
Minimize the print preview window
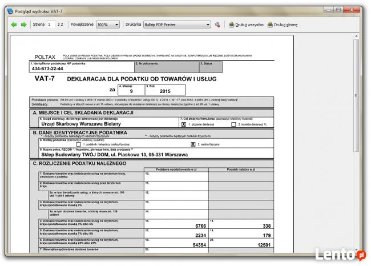click(x=329, y=9)
